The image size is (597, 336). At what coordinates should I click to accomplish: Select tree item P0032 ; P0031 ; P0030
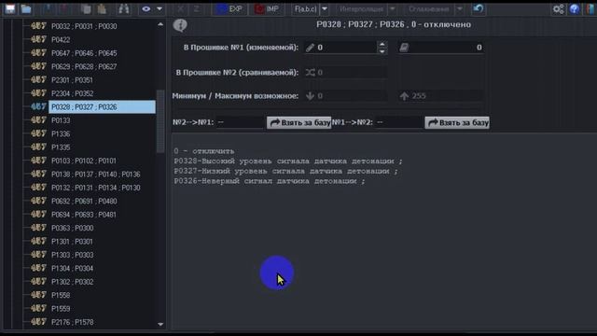pos(84,26)
